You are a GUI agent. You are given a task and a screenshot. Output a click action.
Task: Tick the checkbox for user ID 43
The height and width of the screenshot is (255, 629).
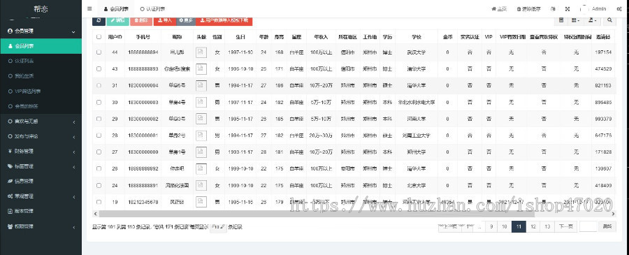click(x=99, y=68)
